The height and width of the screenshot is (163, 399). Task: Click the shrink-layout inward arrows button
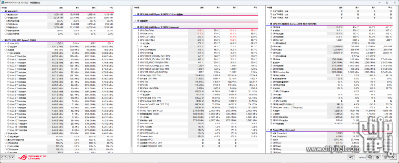click(11, 157)
